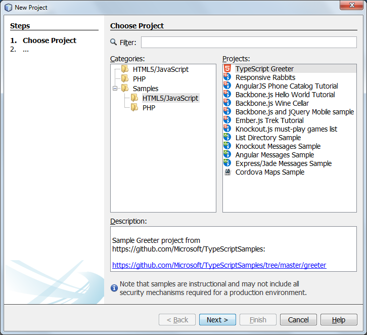
Task: Select the top-level HTML5/JavaScript category
Action: point(161,69)
